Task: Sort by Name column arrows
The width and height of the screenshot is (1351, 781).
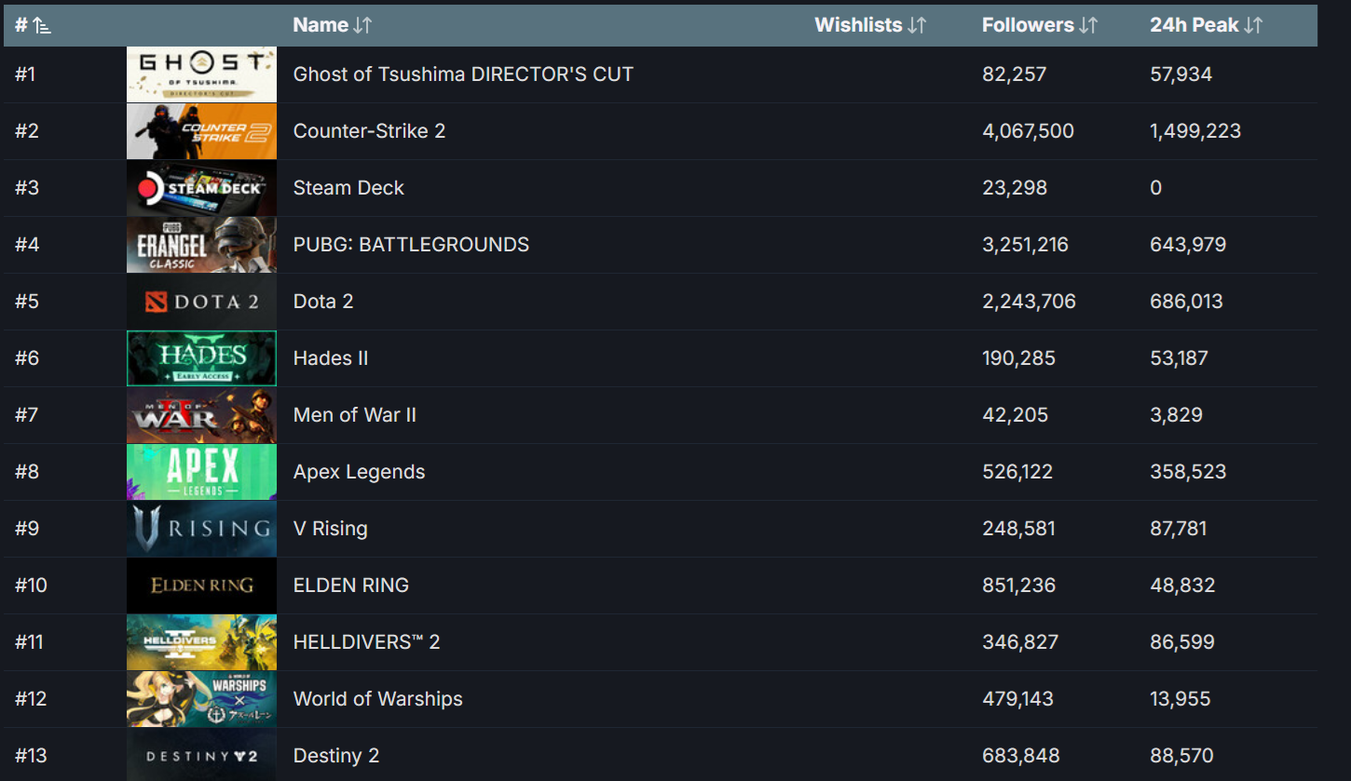Action: (363, 26)
